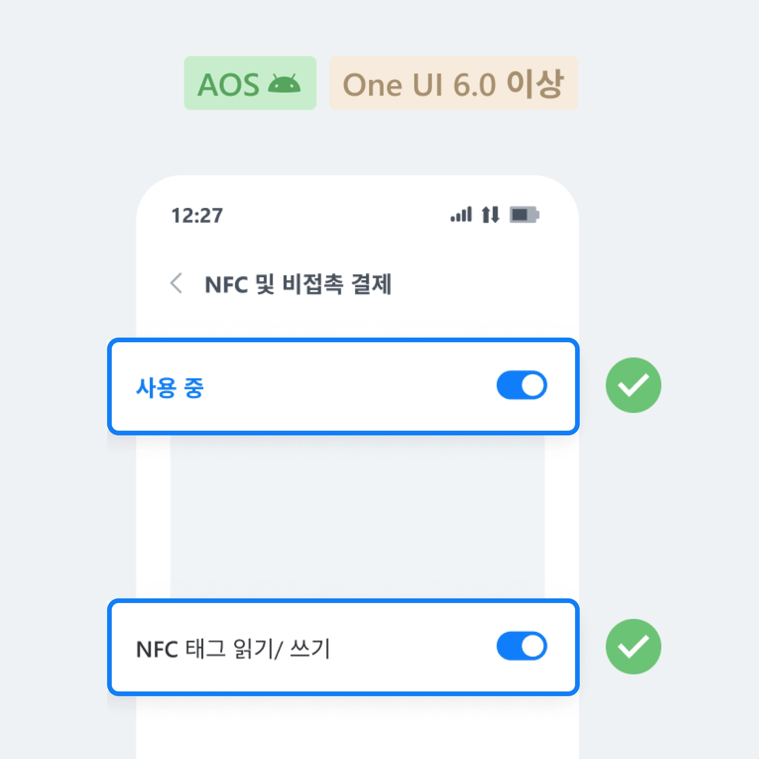Click the battery status icon

point(524,215)
